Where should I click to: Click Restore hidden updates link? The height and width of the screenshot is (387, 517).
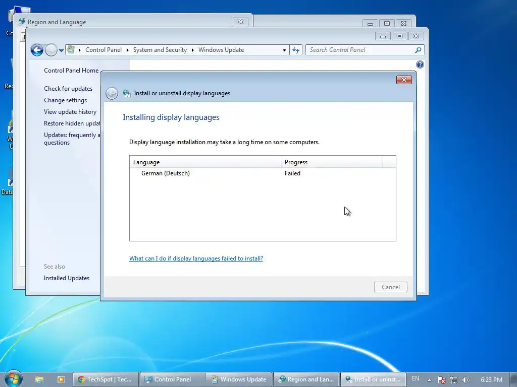coord(72,123)
